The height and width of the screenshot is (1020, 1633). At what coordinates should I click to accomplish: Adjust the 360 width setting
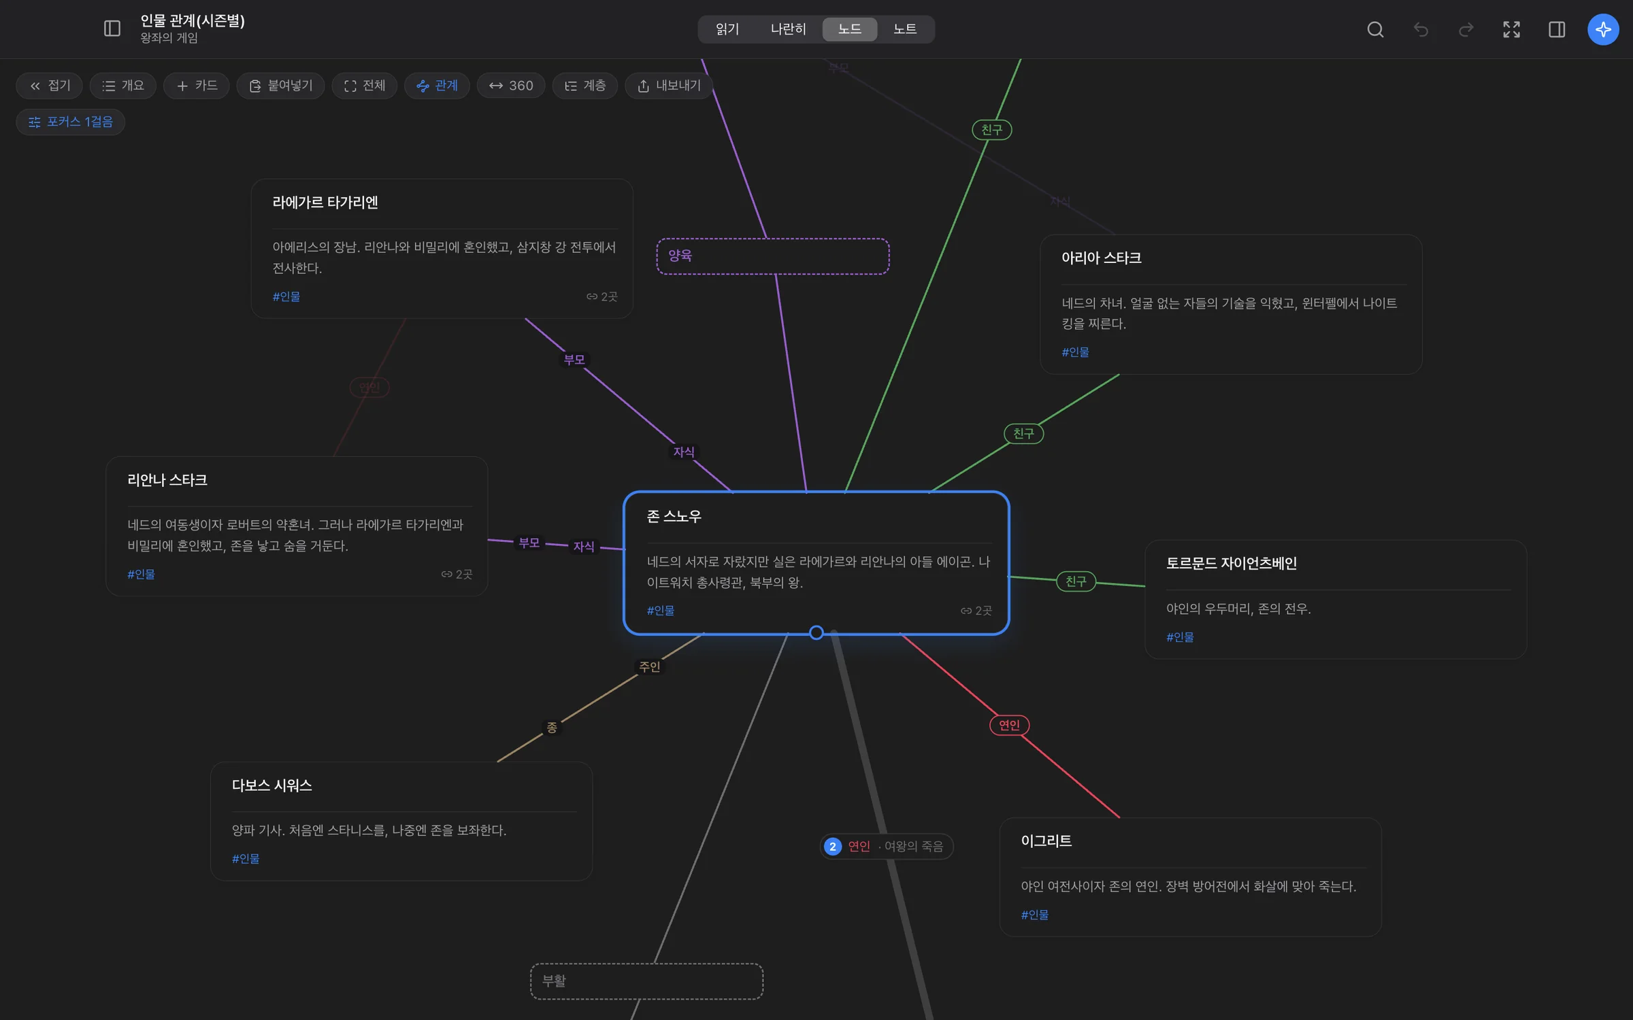511,86
